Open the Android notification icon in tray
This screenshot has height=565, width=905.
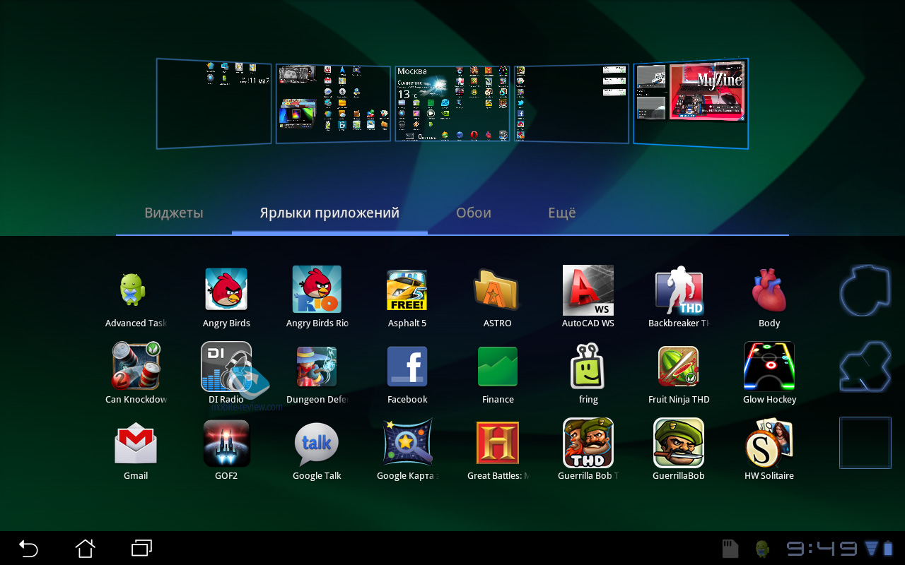(x=762, y=548)
